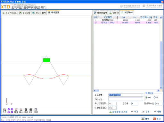This screenshot has width=164, height=123.
Task: Click the horizontal scrollbar right arrow
Action: click(158, 90)
